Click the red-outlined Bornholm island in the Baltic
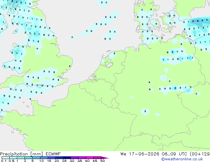This screenshot has width=210, height=162. point(197,22)
